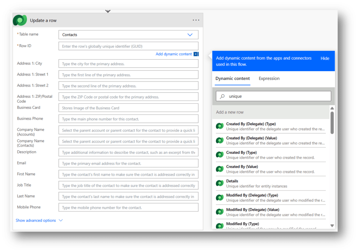
Task: Click the scroll down arrow in content list
Action: (x=332, y=226)
